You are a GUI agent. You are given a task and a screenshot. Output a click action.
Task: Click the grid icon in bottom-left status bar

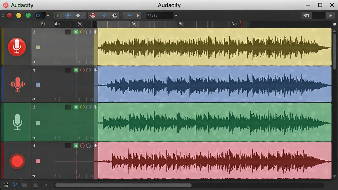click(x=6, y=185)
